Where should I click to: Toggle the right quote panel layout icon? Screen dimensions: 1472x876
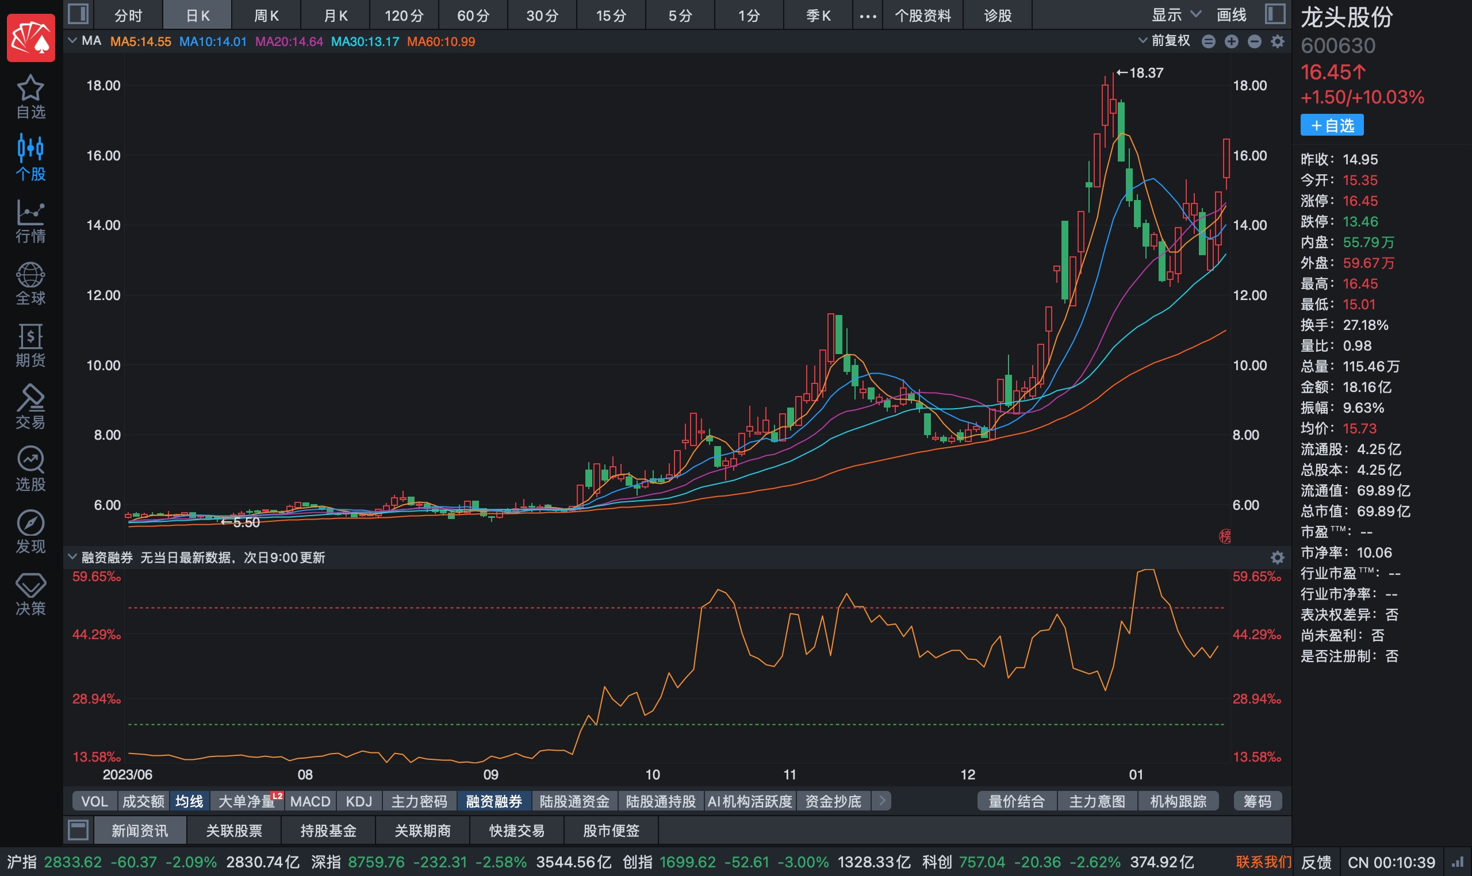point(1275,14)
